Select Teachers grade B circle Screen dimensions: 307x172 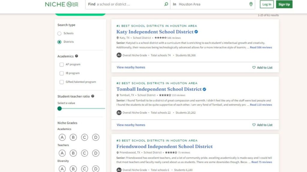point(73,153)
